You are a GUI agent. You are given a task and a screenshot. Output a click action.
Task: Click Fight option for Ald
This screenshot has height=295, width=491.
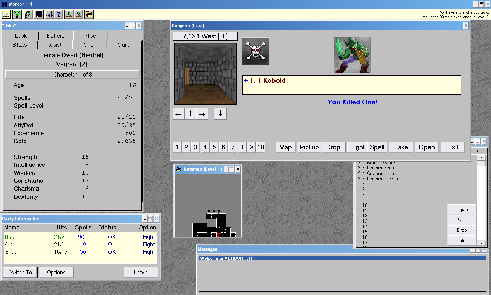pyautogui.click(x=149, y=244)
